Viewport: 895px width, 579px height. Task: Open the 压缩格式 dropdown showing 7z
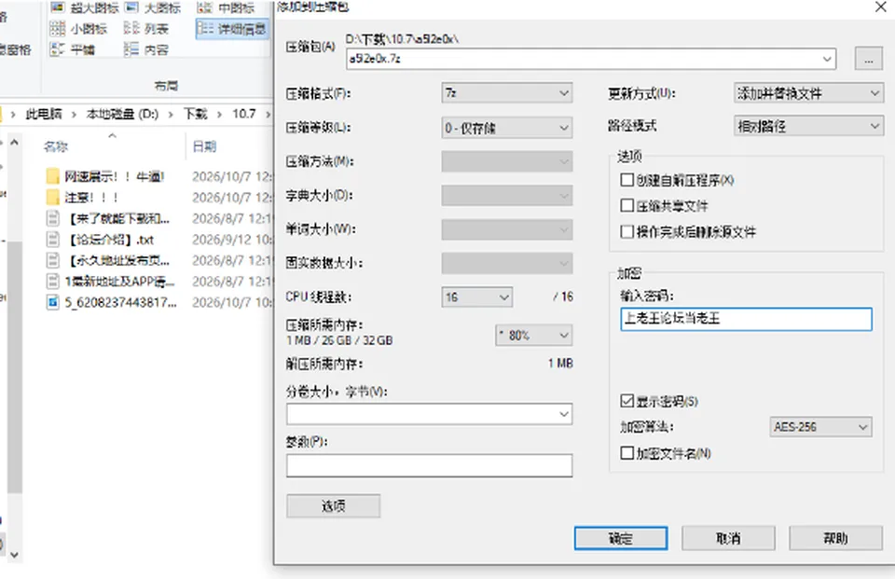click(x=507, y=93)
